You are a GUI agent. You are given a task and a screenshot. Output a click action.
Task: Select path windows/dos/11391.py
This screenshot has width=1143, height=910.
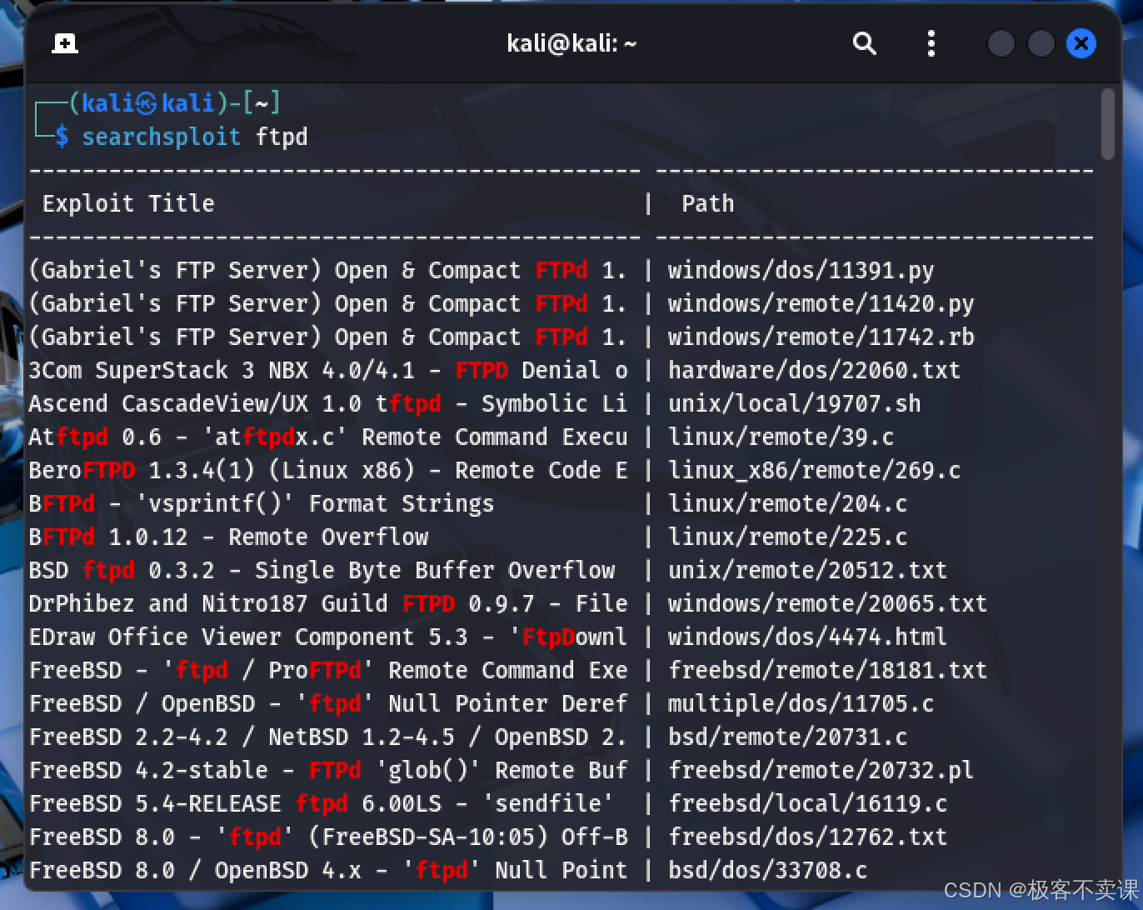[x=801, y=270]
